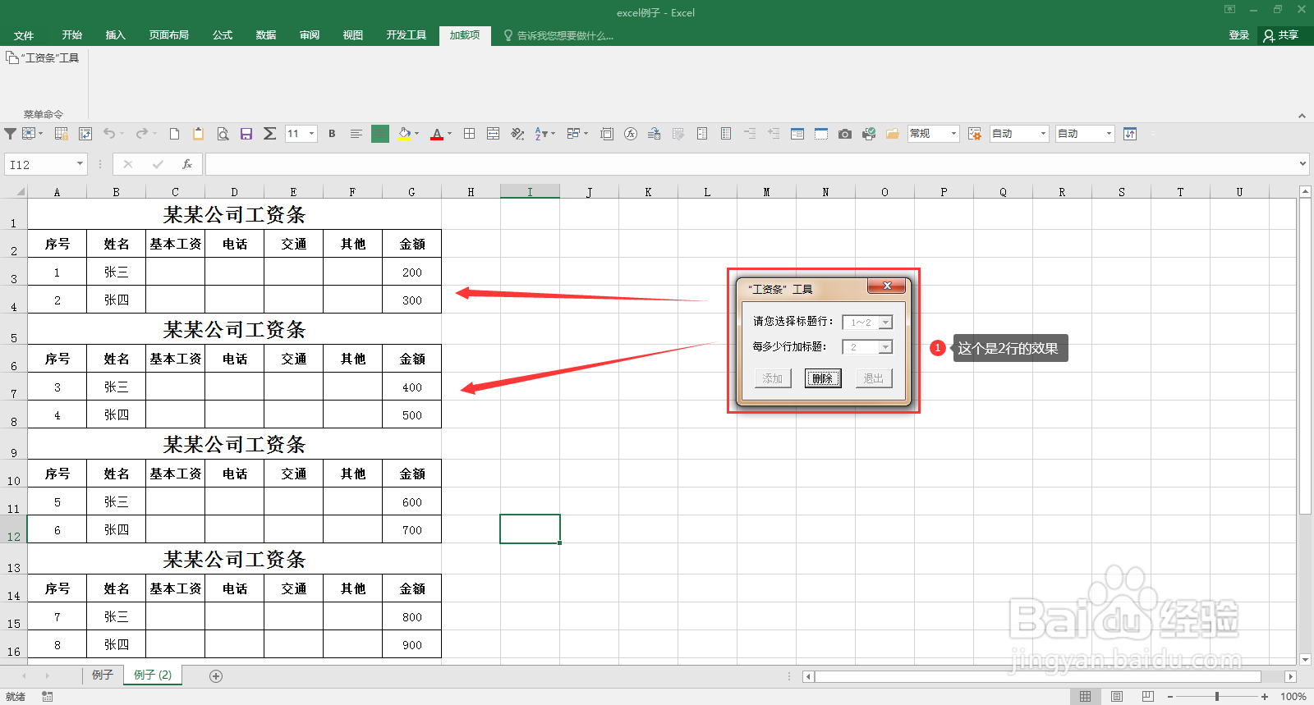Open 请您选择标题行 combo box

867,323
